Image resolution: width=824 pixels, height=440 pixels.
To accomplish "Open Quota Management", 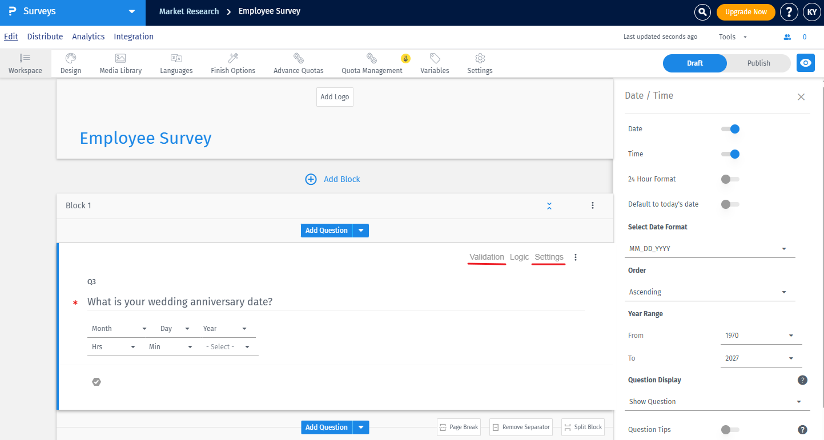I will click(x=372, y=63).
